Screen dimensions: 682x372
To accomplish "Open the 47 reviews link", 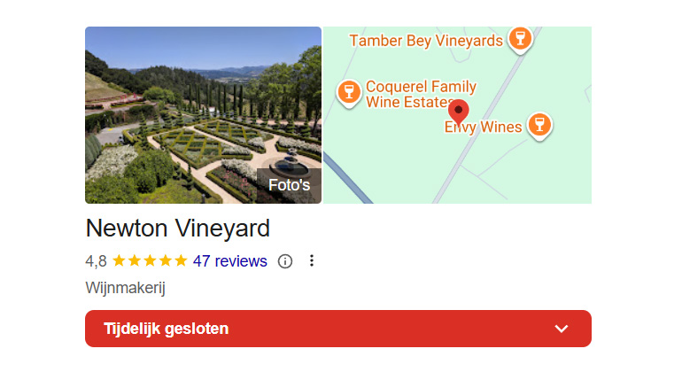I will coord(229,261).
